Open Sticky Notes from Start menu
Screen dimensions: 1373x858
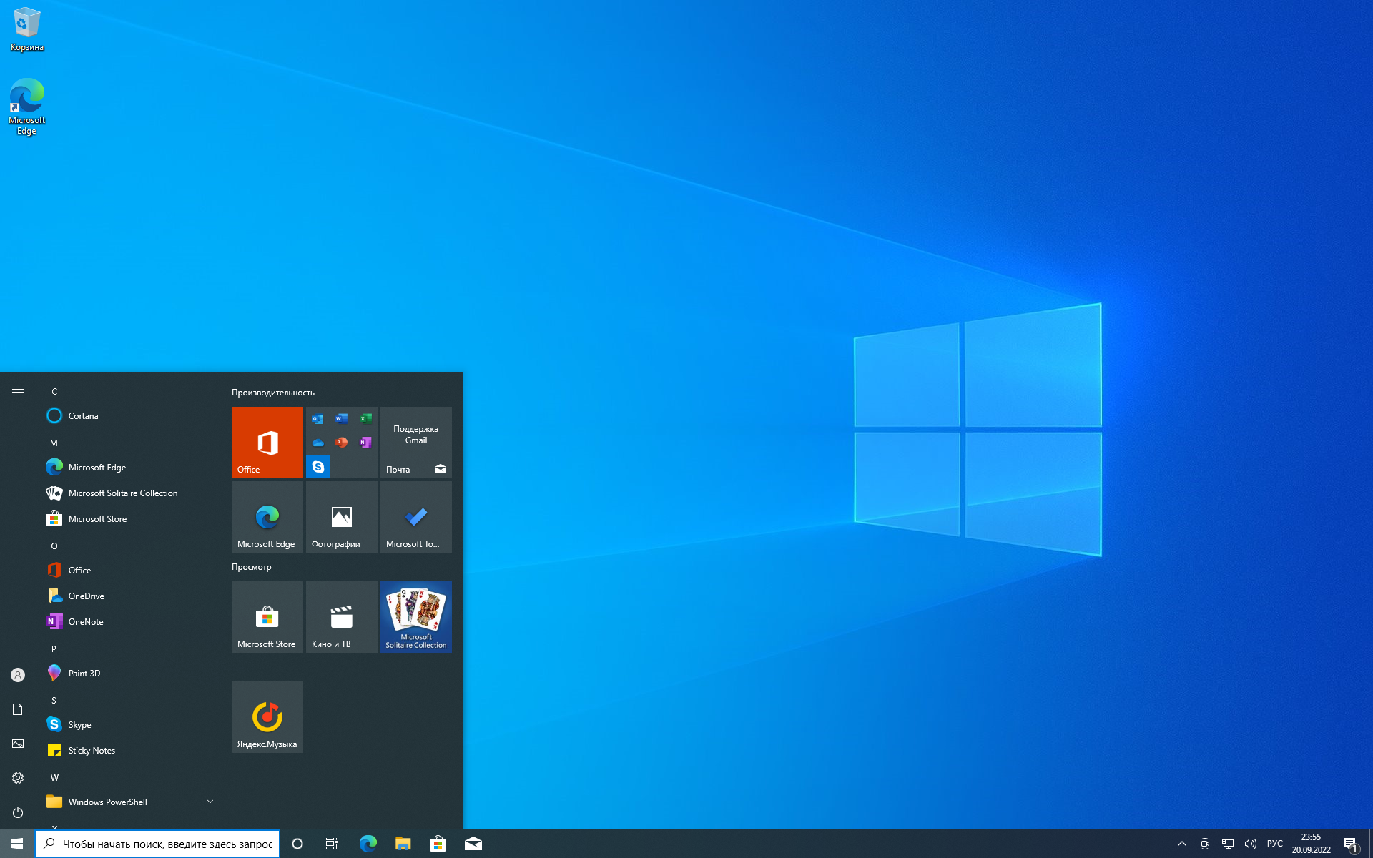pos(92,750)
